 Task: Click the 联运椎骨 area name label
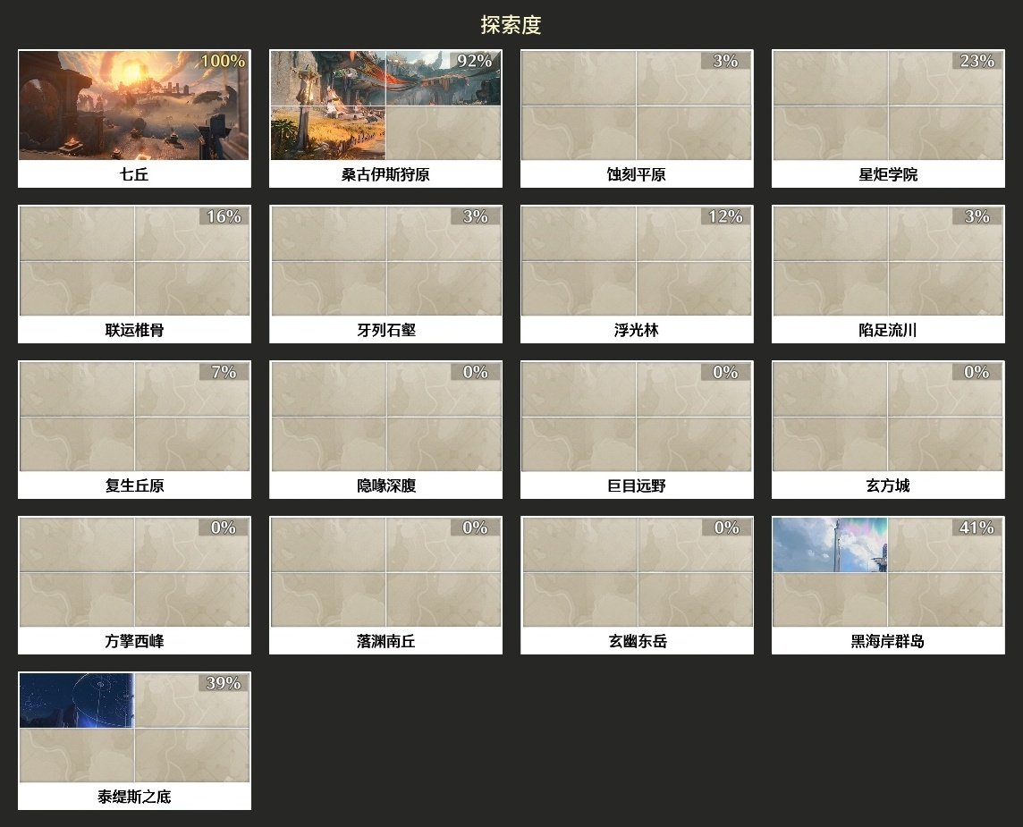134,330
